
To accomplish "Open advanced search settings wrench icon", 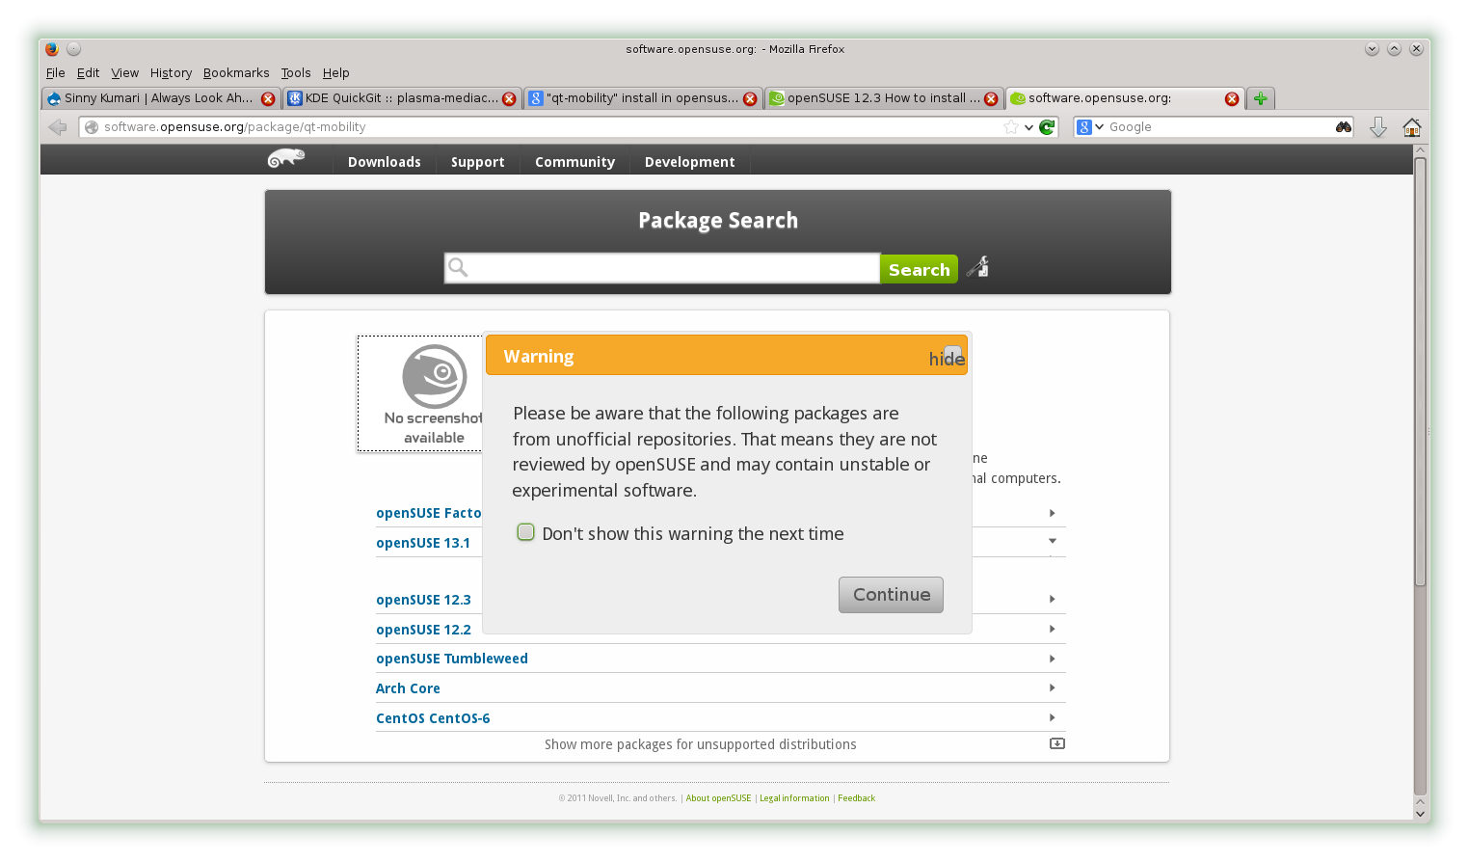I will coord(978,267).
